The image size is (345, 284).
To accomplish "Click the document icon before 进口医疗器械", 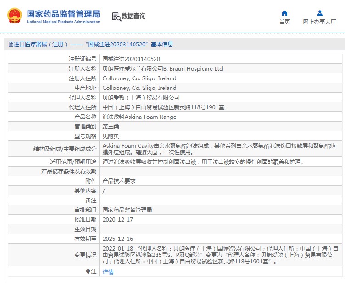I will (11, 45).
